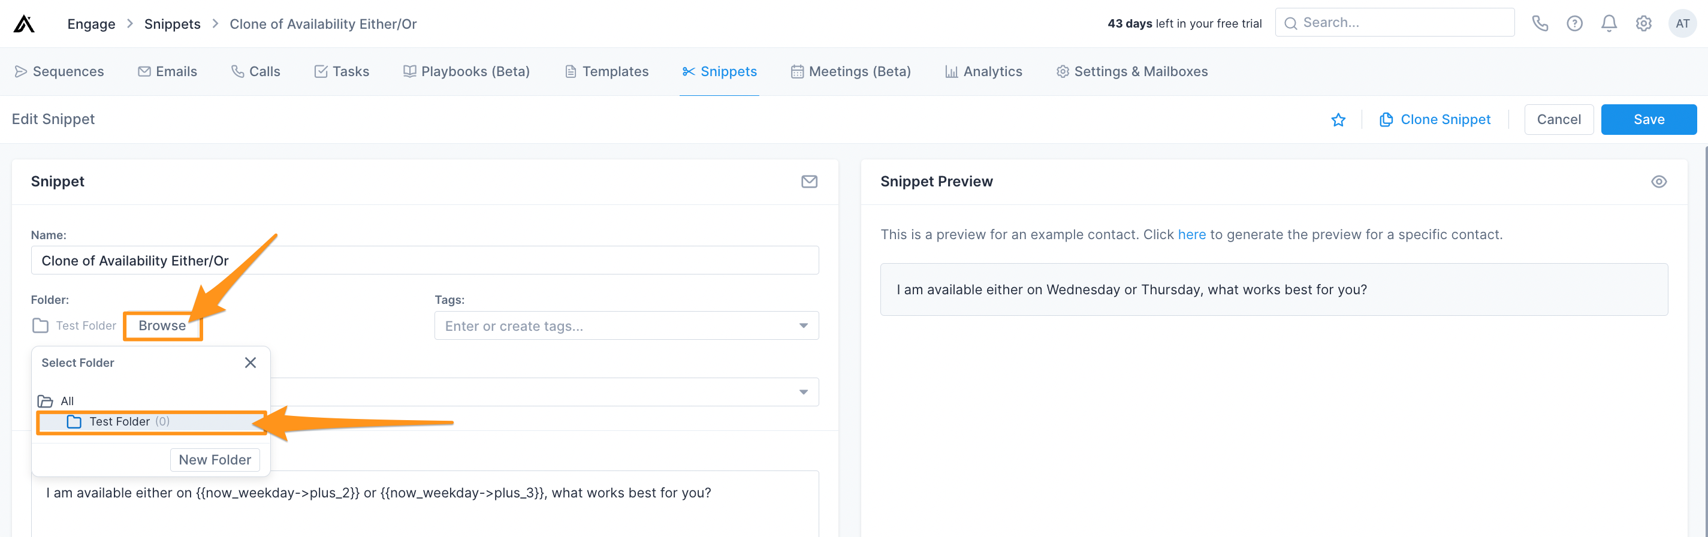
Task: Expand the dropdown below the Tags field
Action: pyautogui.click(x=803, y=392)
